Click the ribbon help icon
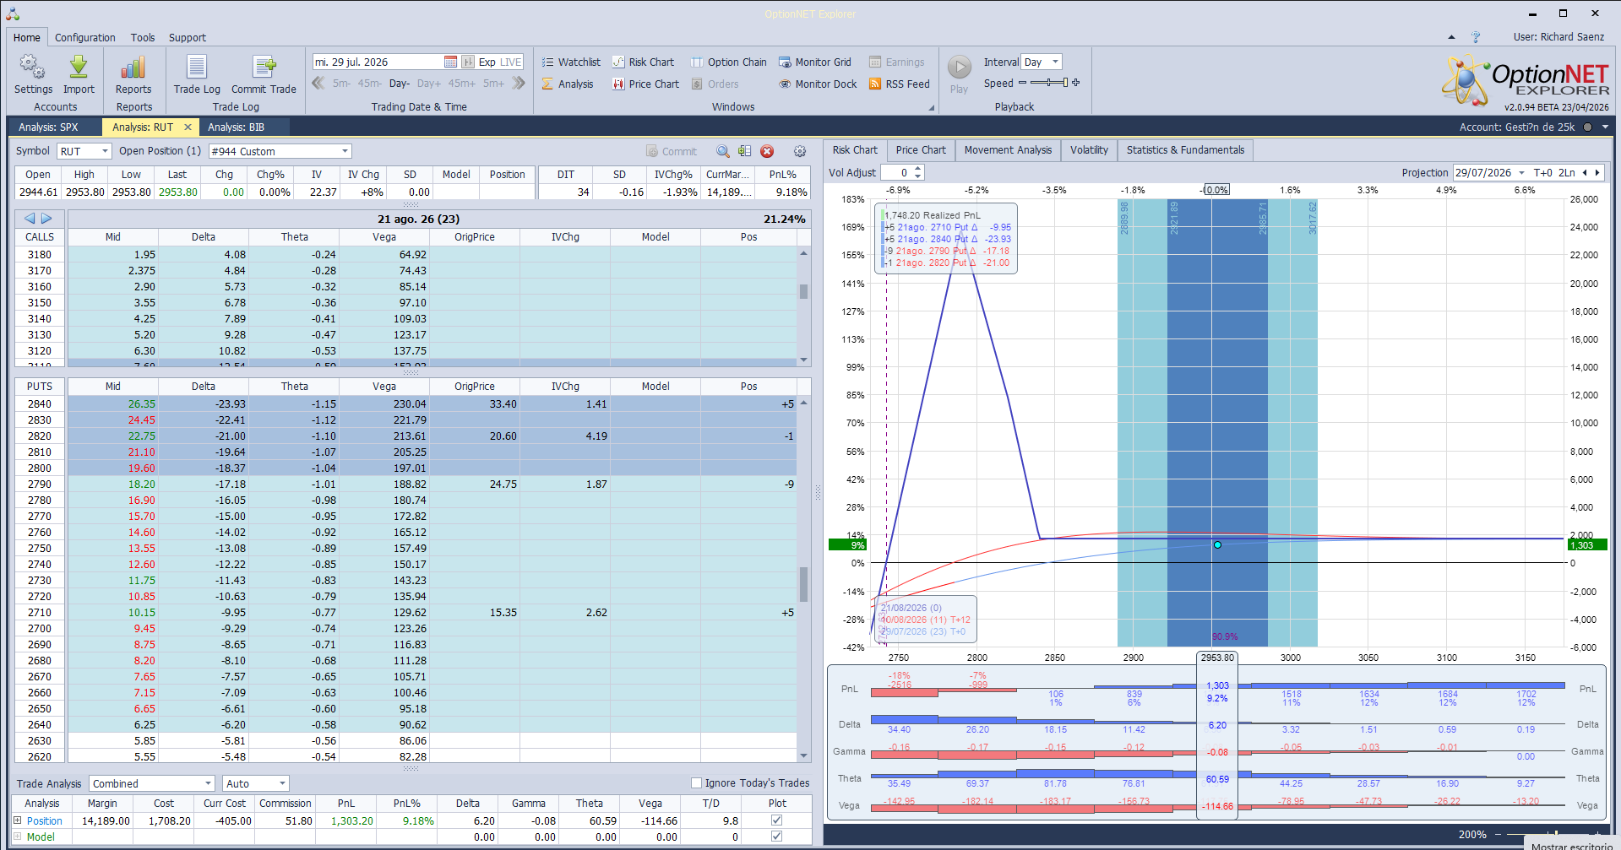Viewport: 1621px width, 850px height. (x=1475, y=37)
